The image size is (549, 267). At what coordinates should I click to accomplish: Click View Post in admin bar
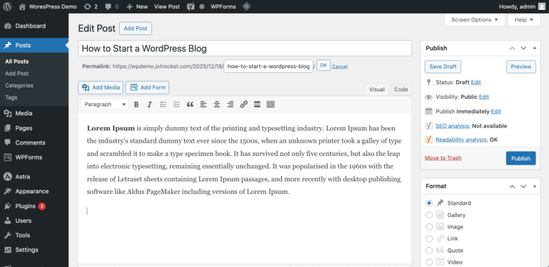point(167,7)
